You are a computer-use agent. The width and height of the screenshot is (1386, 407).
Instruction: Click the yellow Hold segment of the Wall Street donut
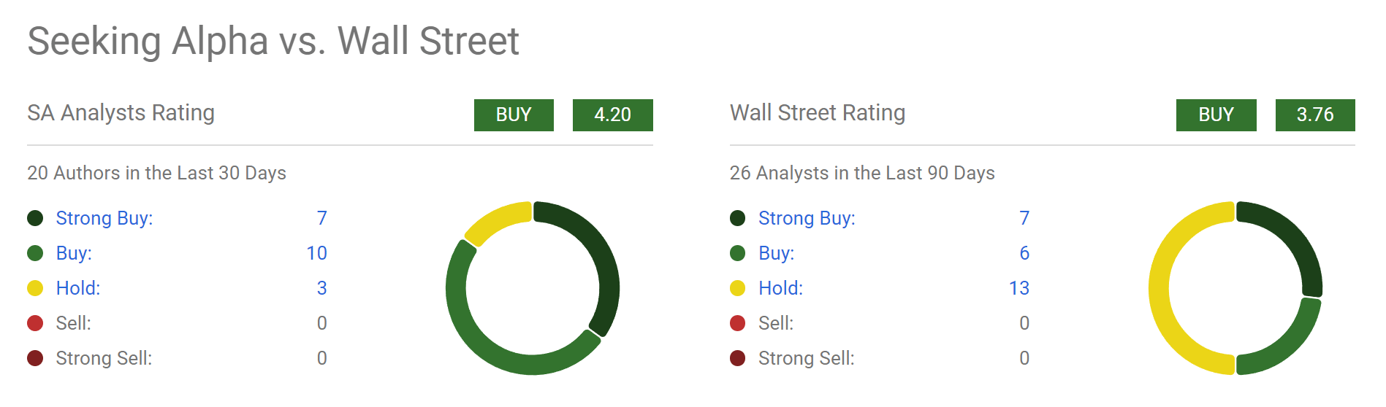1160,288
